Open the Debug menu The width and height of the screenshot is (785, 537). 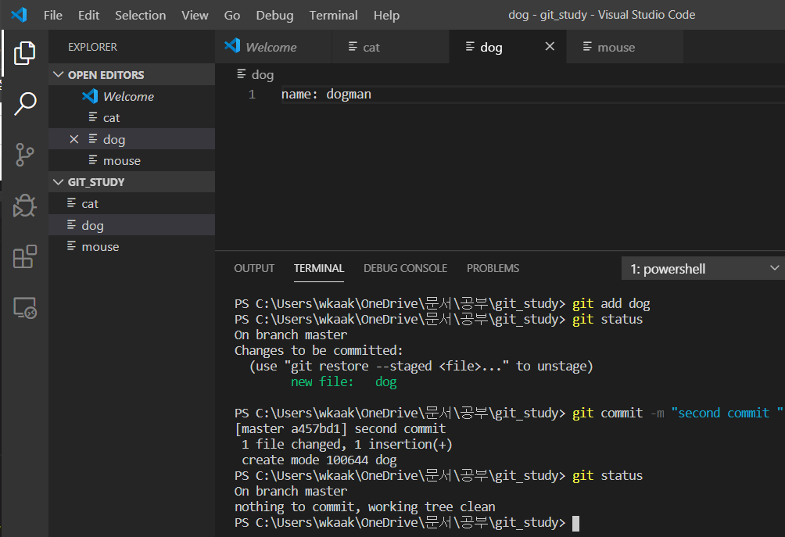tap(274, 15)
